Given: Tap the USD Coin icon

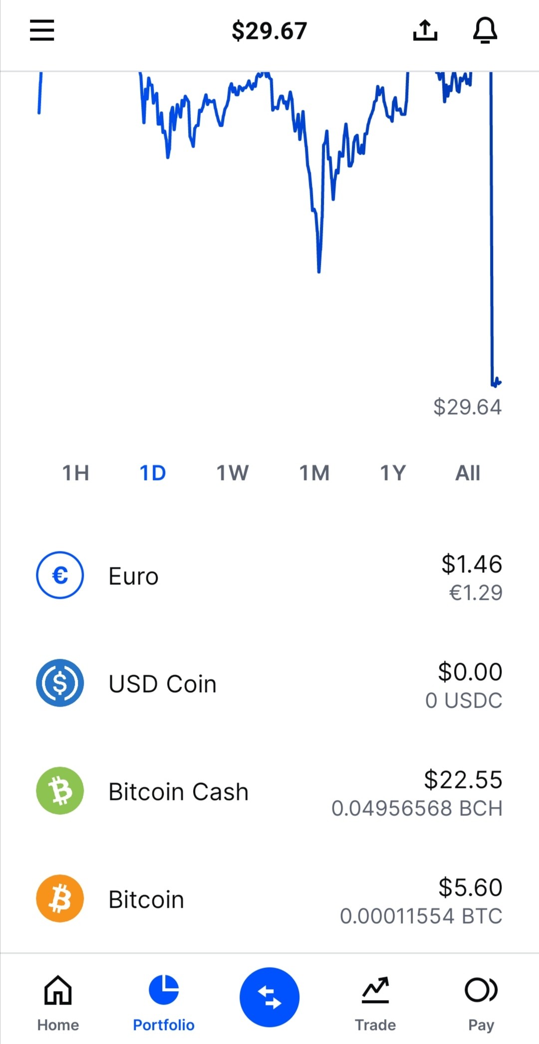Looking at the screenshot, I should point(60,683).
